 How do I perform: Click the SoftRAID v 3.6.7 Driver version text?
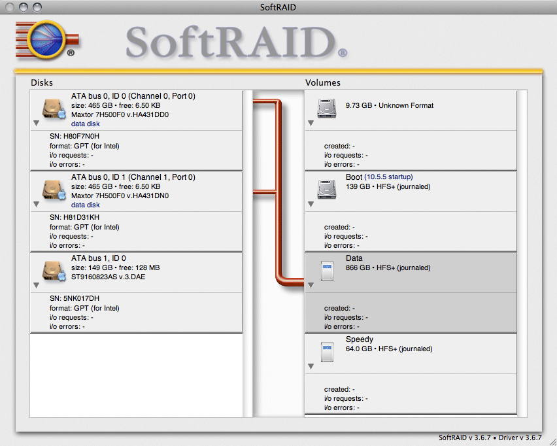tap(490, 437)
